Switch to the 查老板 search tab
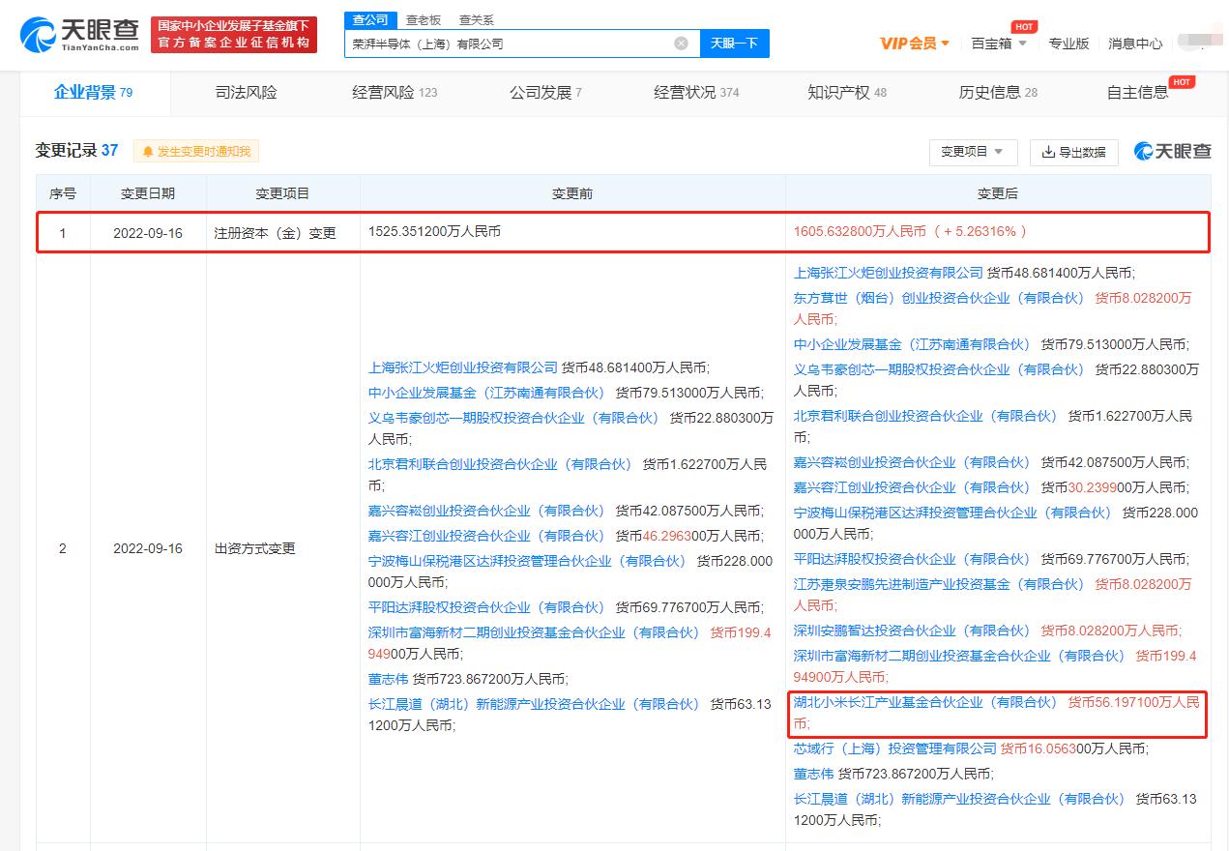This screenshot has height=851, width=1229. [x=423, y=19]
